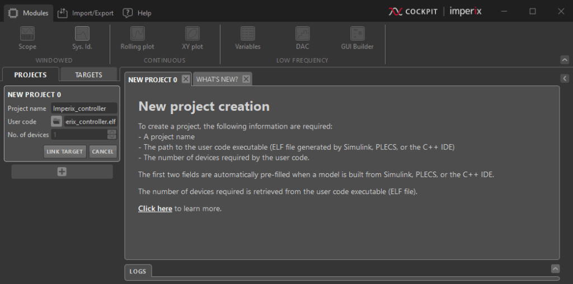The height and width of the screenshot is (284, 573).
Task: Open the DAC module
Action: pos(302,37)
